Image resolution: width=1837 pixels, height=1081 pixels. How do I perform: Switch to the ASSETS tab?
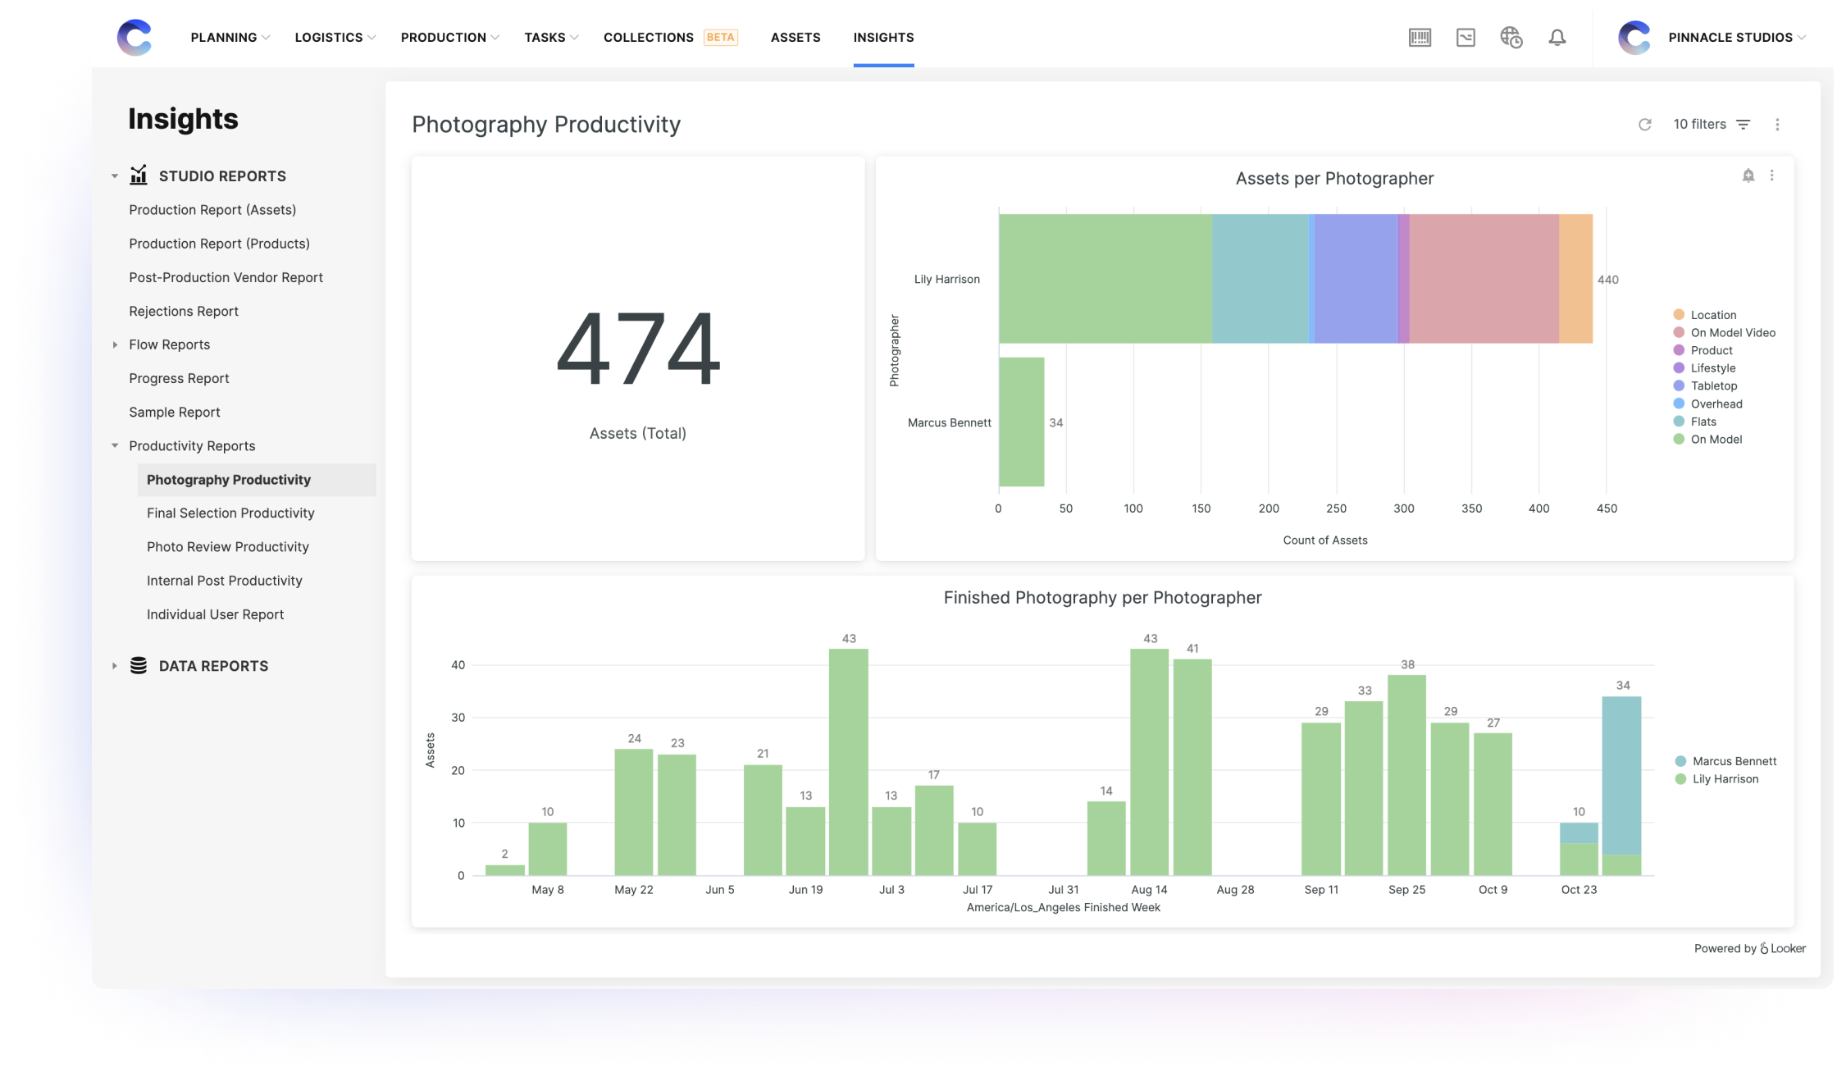click(x=795, y=37)
